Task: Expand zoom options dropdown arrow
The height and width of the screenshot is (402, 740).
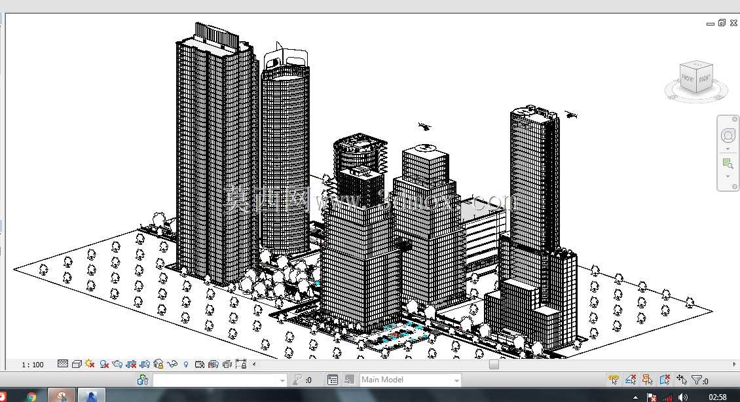Action: (x=728, y=177)
